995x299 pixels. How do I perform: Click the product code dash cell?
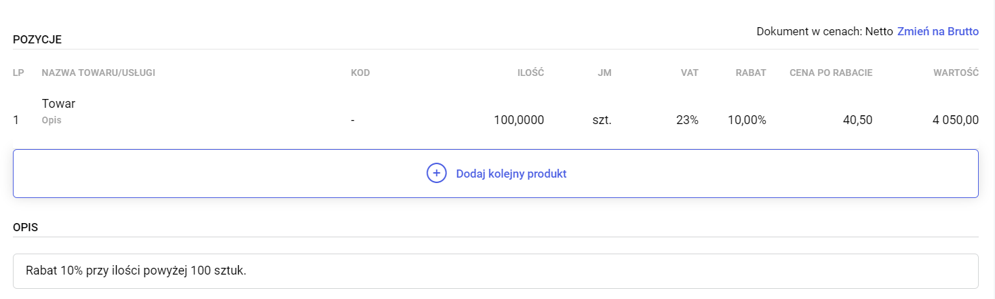click(353, 120)
